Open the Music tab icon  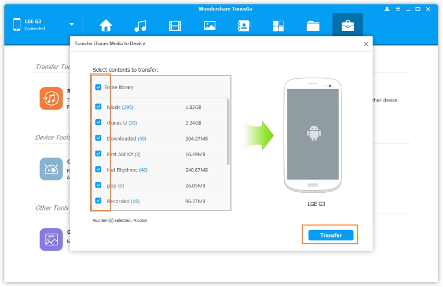[x=140, y=26]
